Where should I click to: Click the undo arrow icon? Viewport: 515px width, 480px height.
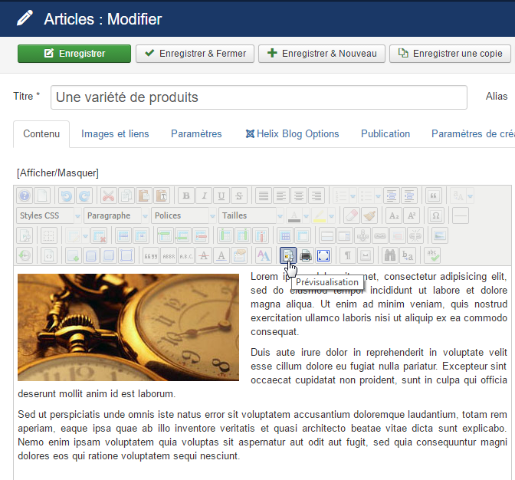pos(66,196)
